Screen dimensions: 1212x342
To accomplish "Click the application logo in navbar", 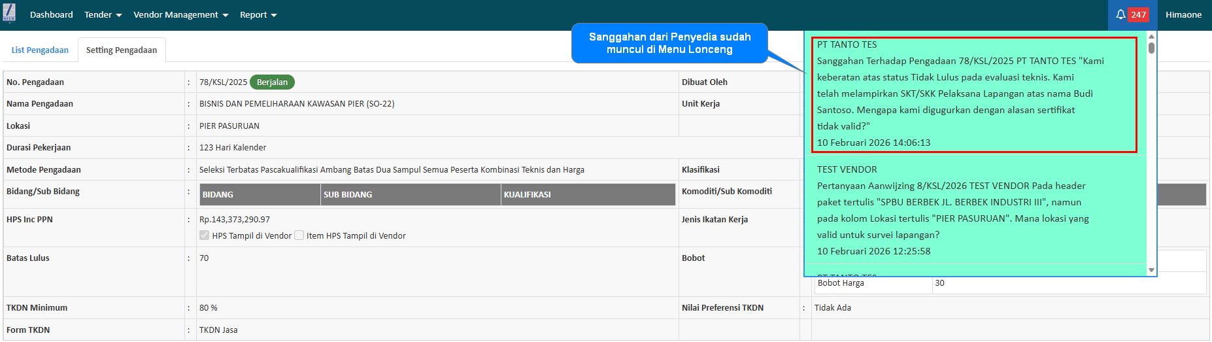I will point(9,13).
